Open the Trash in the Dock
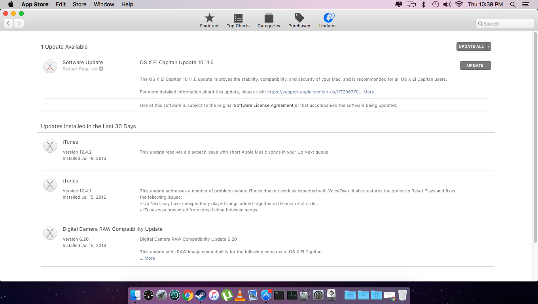Viewport: 538px width, 304px height. 402,295
